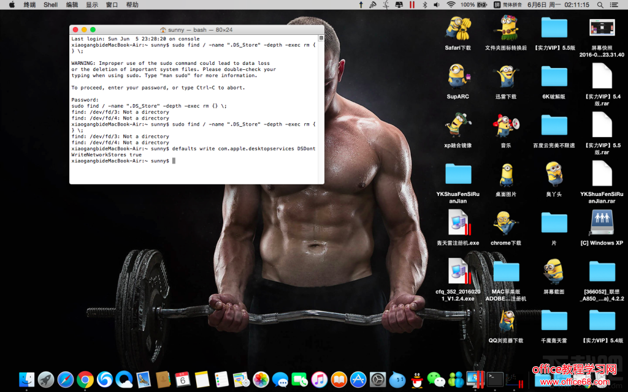The height and width of the screenshot is (392, 628).
Task: Open yellow Notes icon in Dock
Action: point(202,379)
